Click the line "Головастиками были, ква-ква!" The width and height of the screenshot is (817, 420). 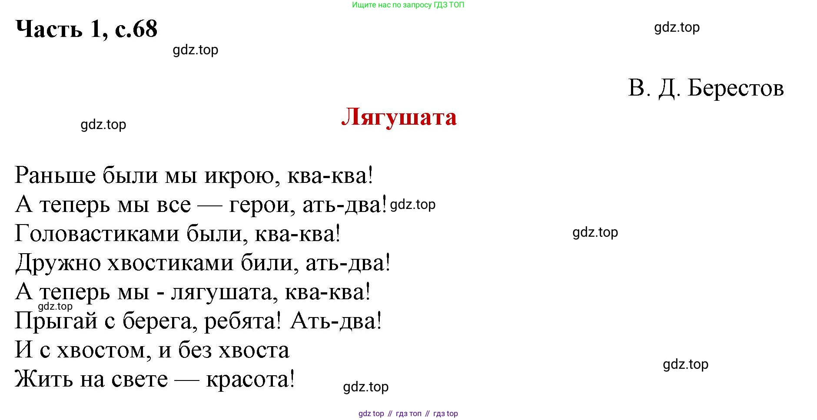[178, 234]
